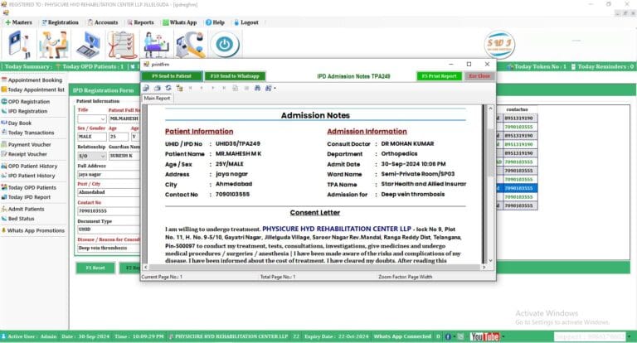Click the Post / City Ahmedabad field

coord(109,192)
